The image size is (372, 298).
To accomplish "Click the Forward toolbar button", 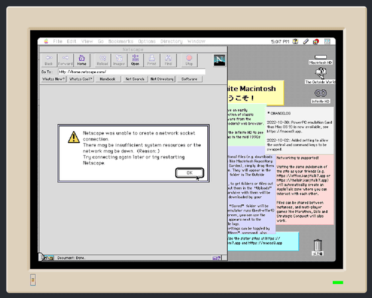I will pos(66,60).
